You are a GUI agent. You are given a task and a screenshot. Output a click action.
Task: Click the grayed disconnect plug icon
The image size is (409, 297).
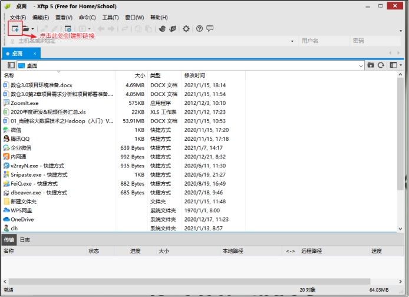pyautogui.click(x=55, y=29)
